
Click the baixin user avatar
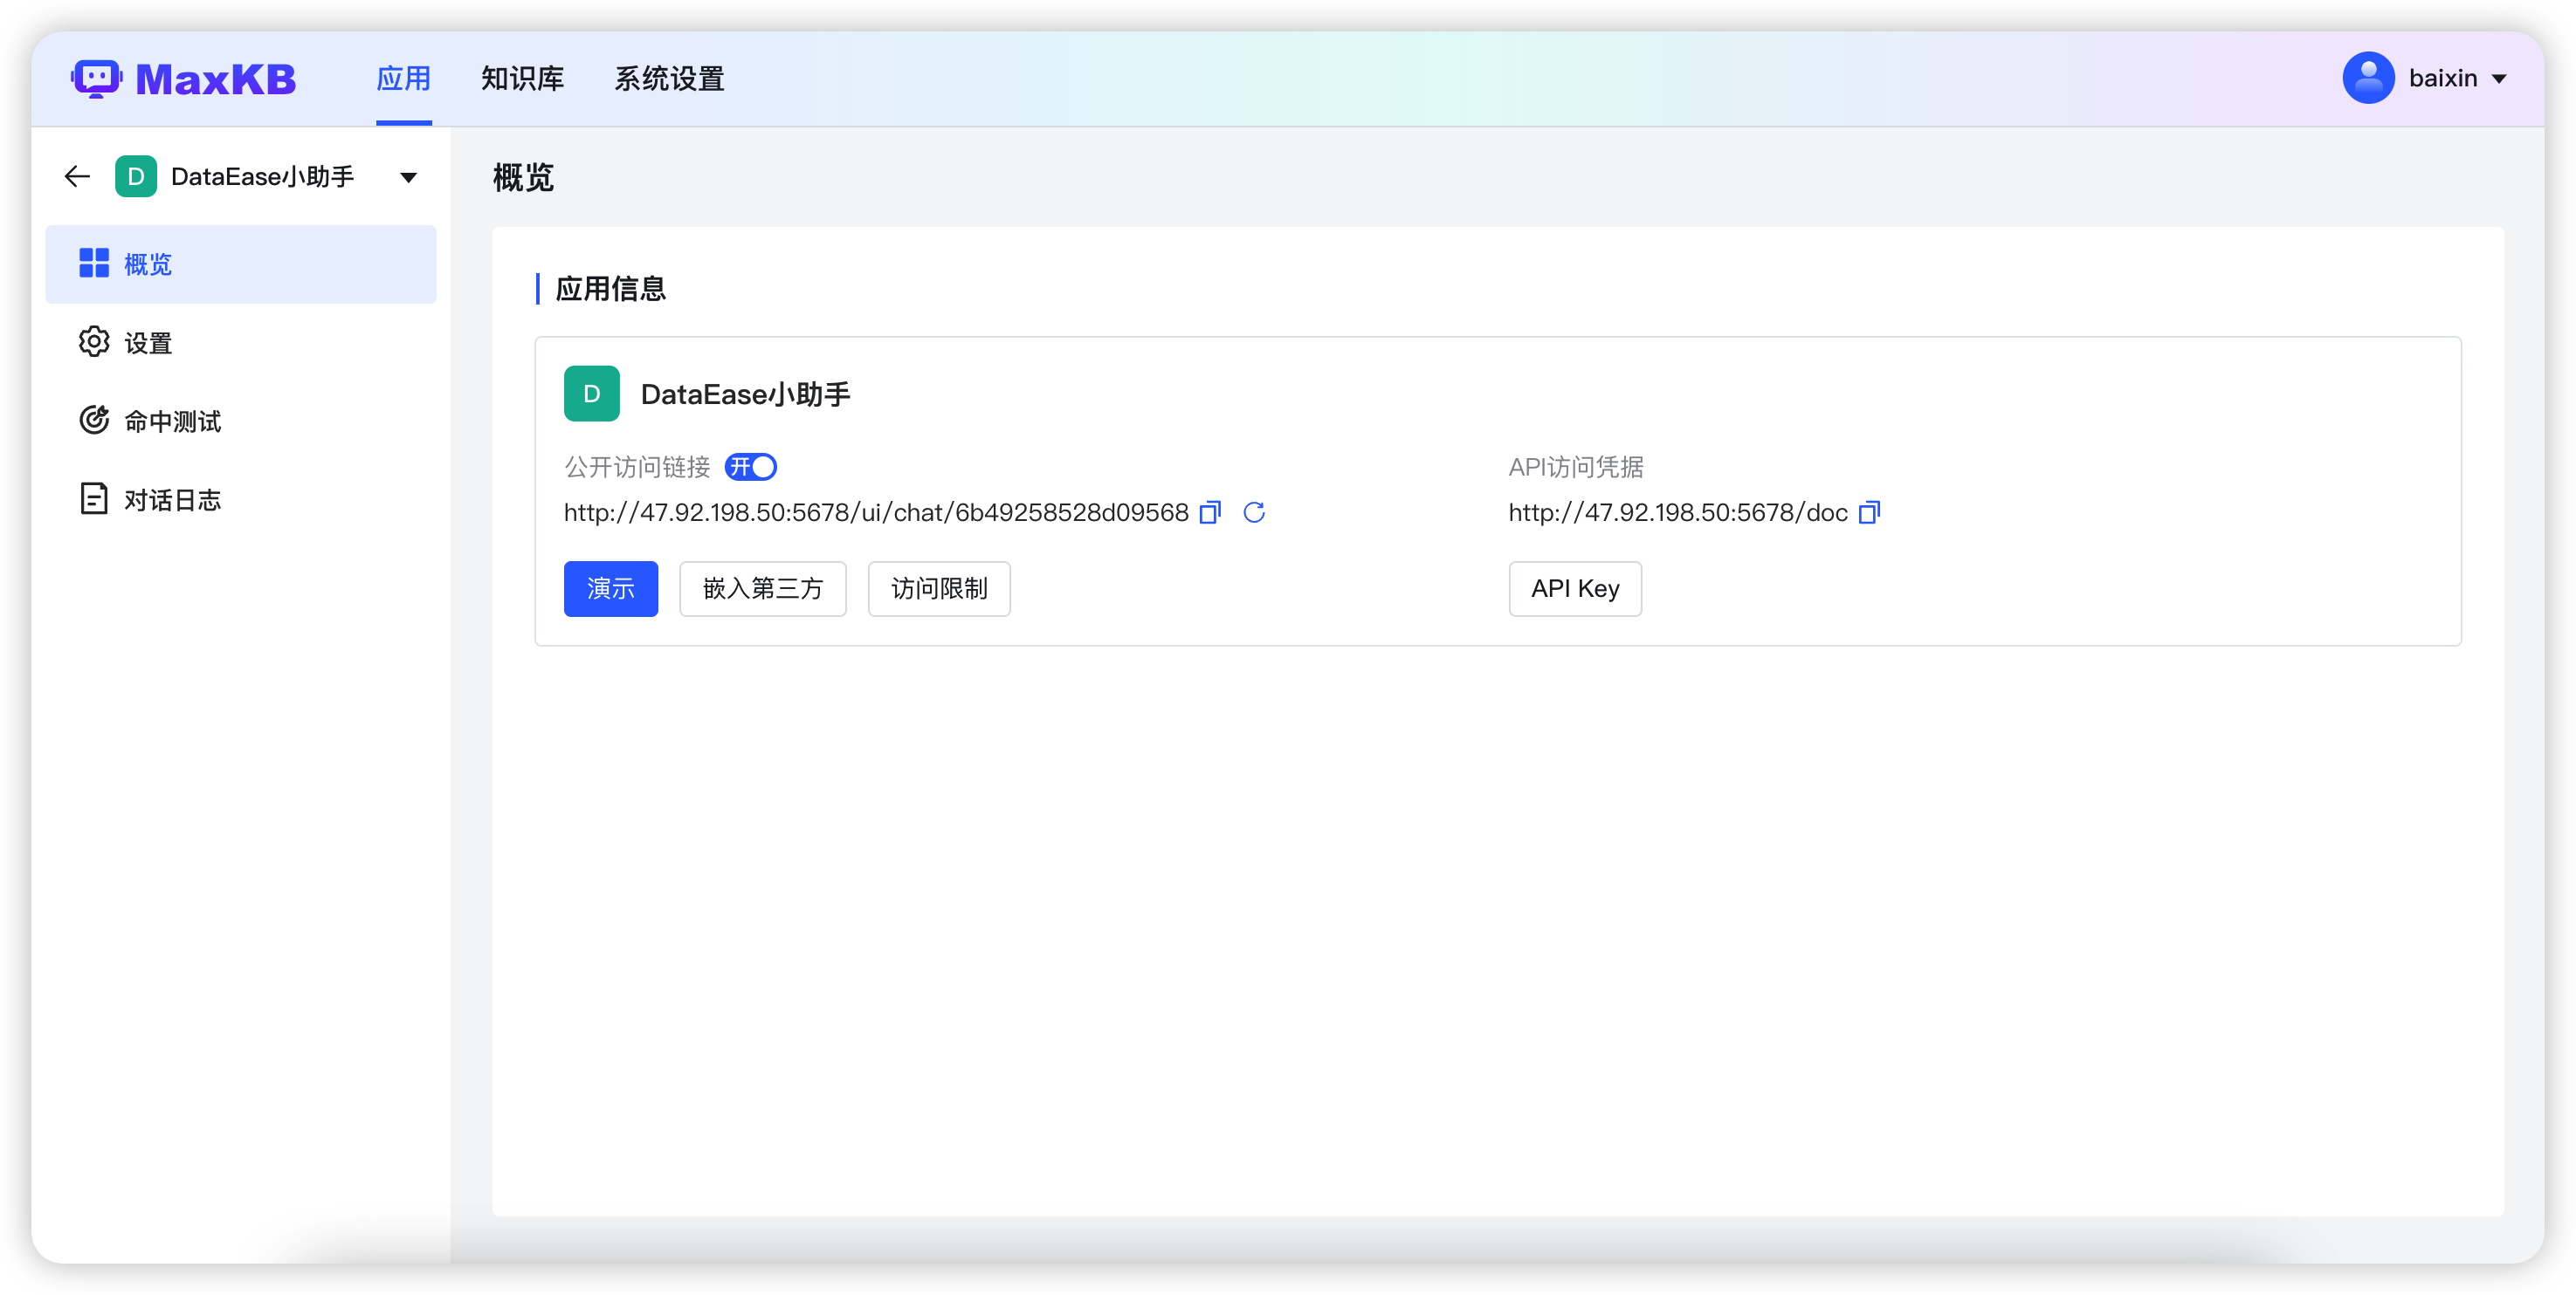2368,78
